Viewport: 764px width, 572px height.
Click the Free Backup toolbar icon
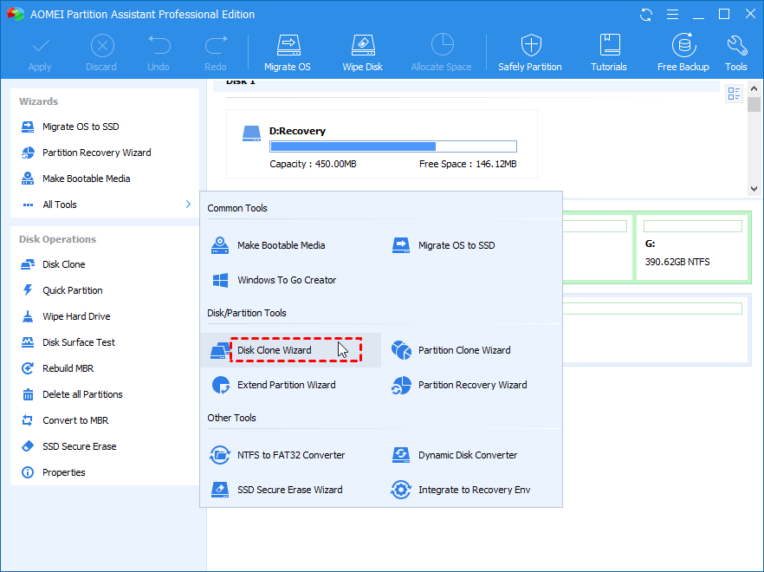pyautogui.click(x=683, y=45)
